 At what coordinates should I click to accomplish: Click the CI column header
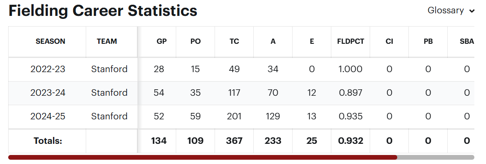point(389,42)
